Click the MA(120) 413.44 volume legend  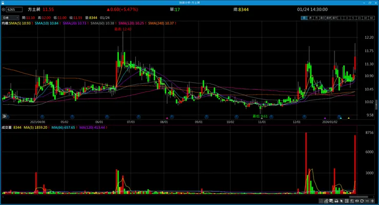pos(93,127)
